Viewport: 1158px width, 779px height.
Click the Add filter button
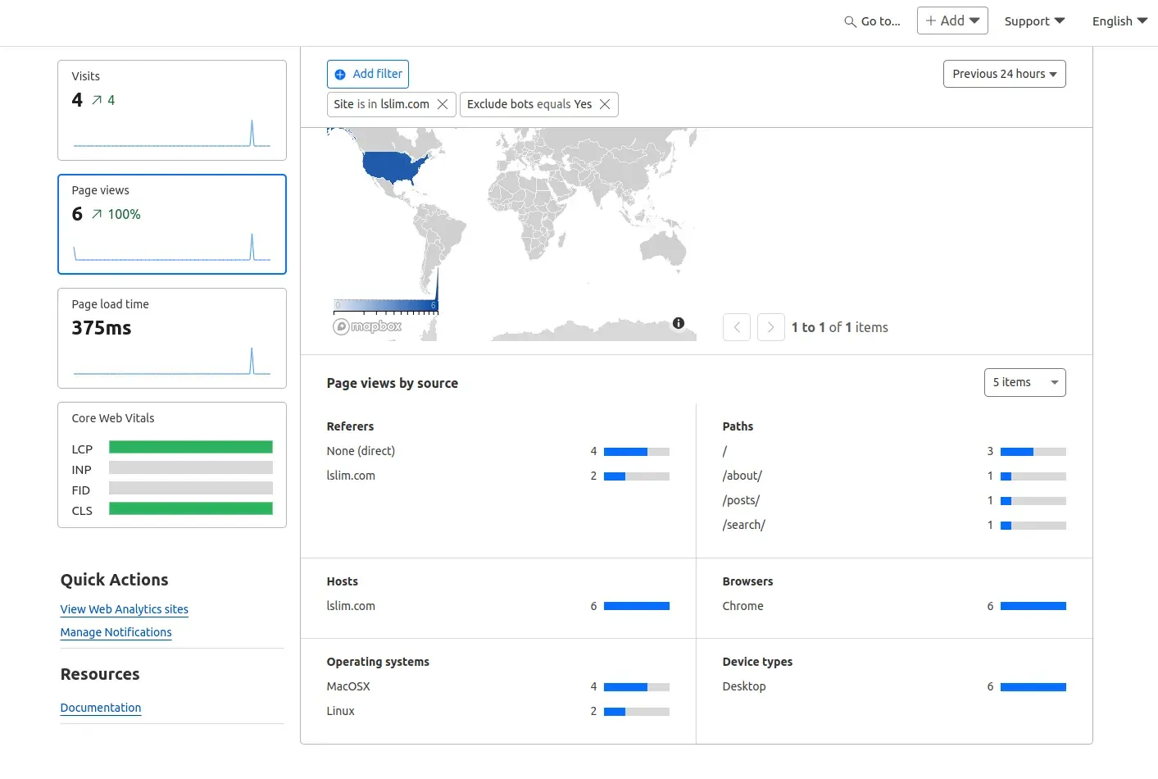pyautogui.click(x=368, y=74)
